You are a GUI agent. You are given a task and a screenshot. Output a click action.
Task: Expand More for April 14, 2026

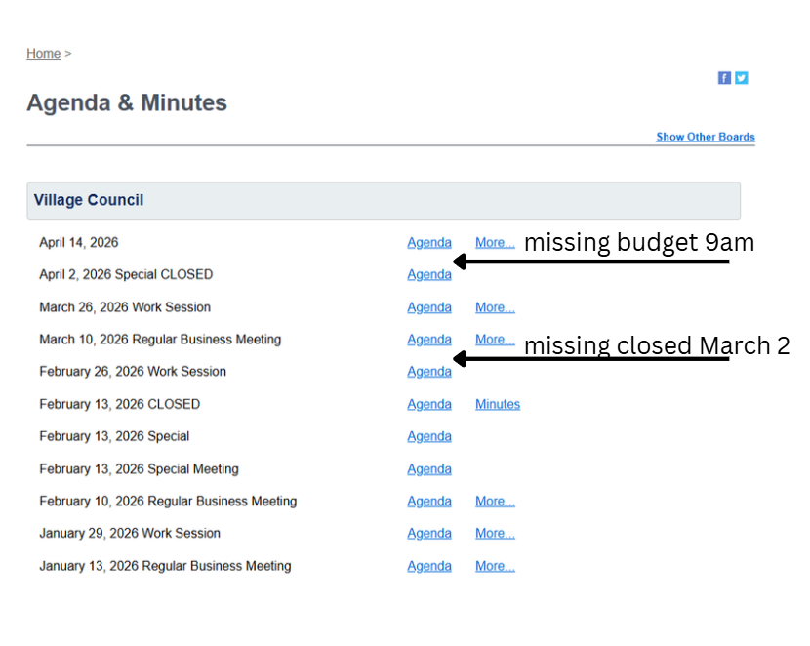coord(495,243)
